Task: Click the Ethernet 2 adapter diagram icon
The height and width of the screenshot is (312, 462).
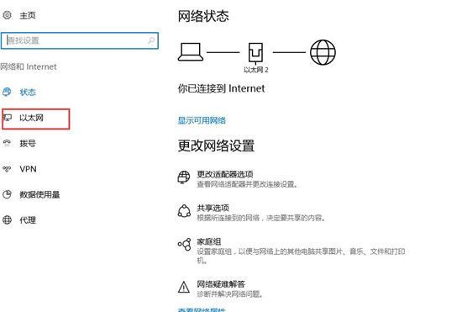Action: click(255, 54)
